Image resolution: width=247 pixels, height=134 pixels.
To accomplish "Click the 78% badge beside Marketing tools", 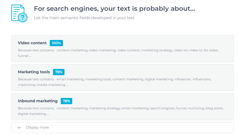I will [x=59, y=72].
